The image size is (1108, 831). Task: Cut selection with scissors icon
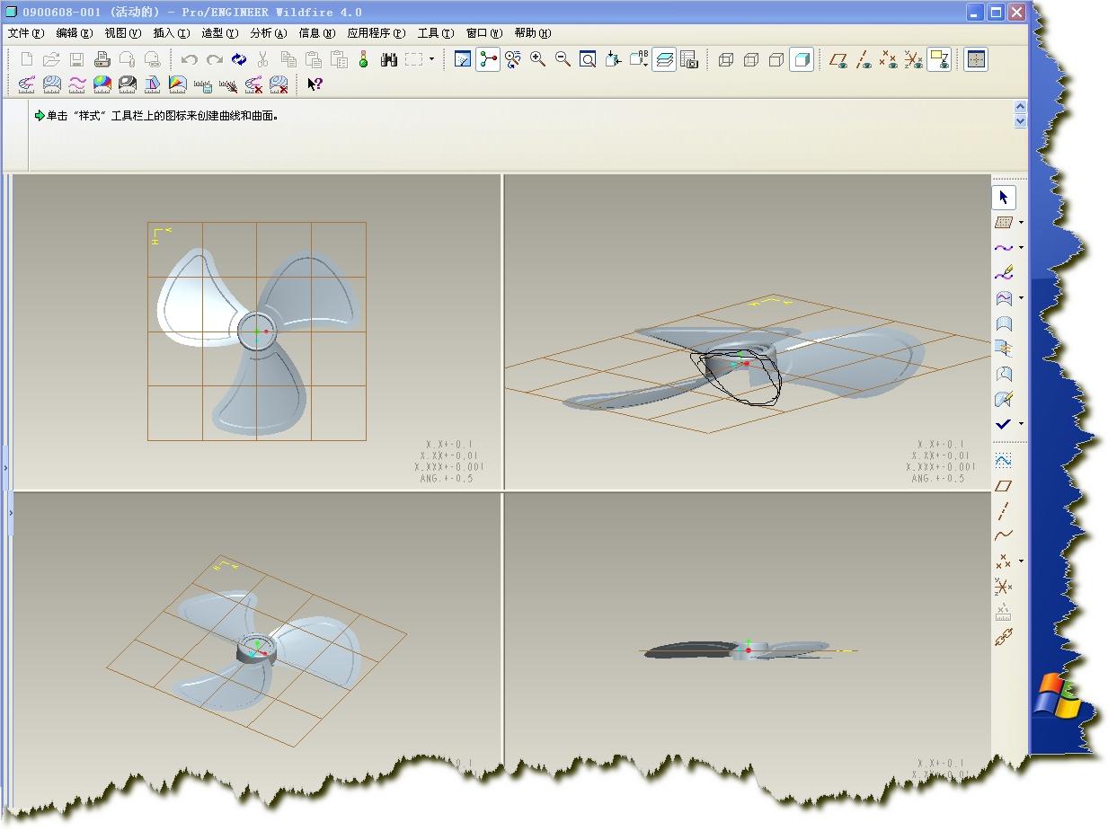(x=263, y=60)
